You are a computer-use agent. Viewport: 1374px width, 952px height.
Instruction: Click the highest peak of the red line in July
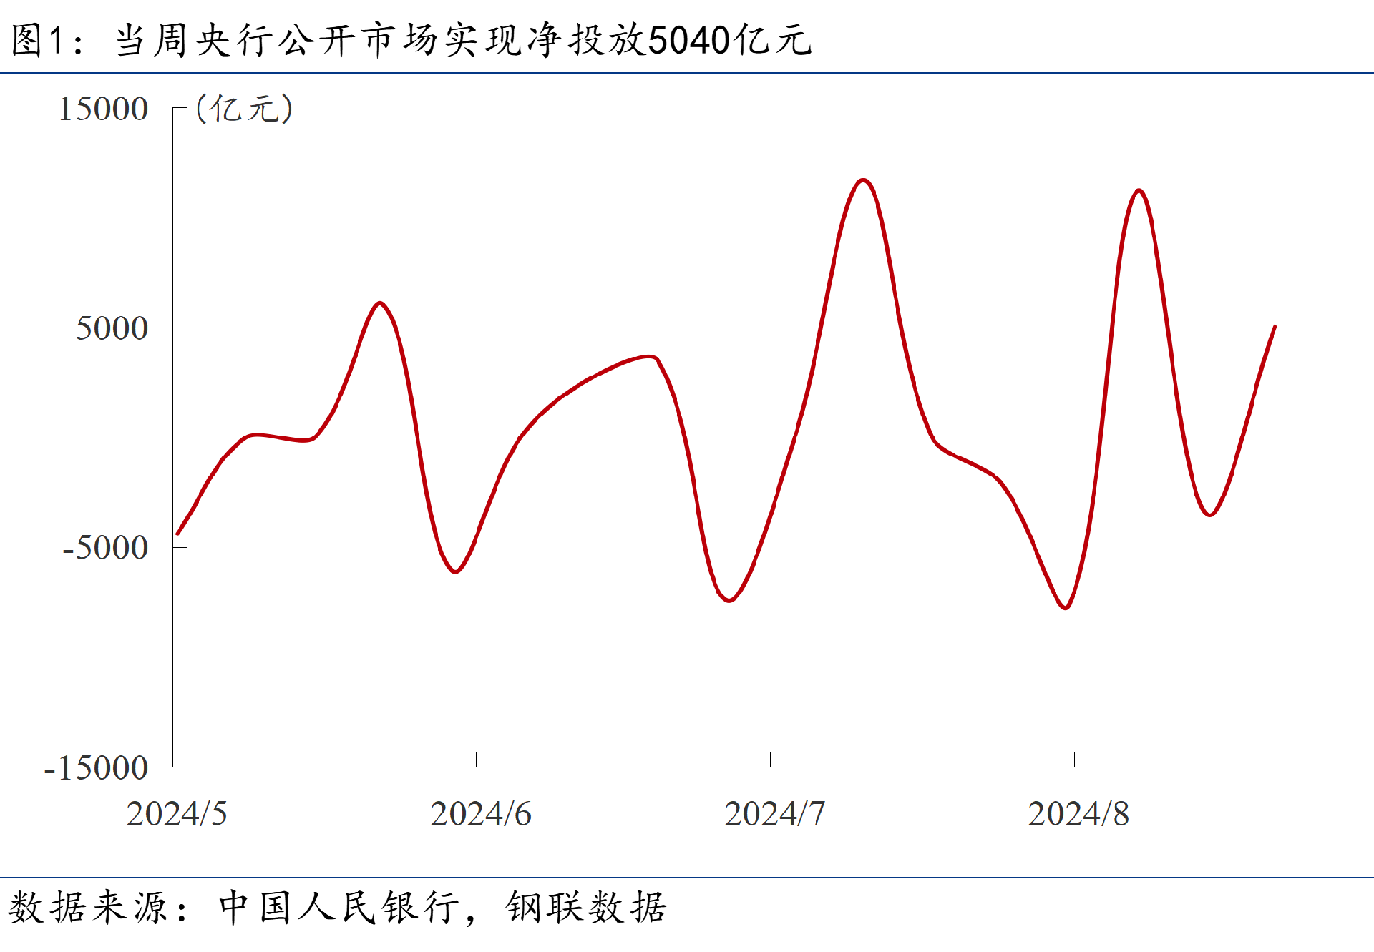(863, 180)
